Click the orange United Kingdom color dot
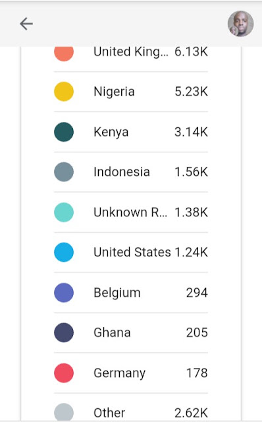Screen dimensions: 262x422 point(64,53)
